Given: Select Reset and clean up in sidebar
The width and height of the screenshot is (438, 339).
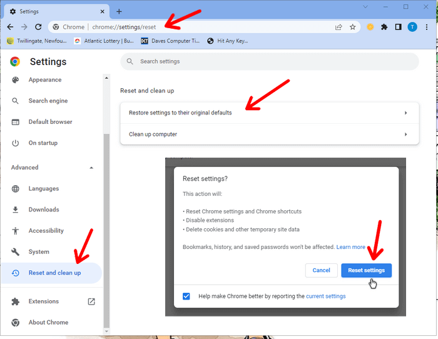Looking at the screenshot, I should 52,273.
